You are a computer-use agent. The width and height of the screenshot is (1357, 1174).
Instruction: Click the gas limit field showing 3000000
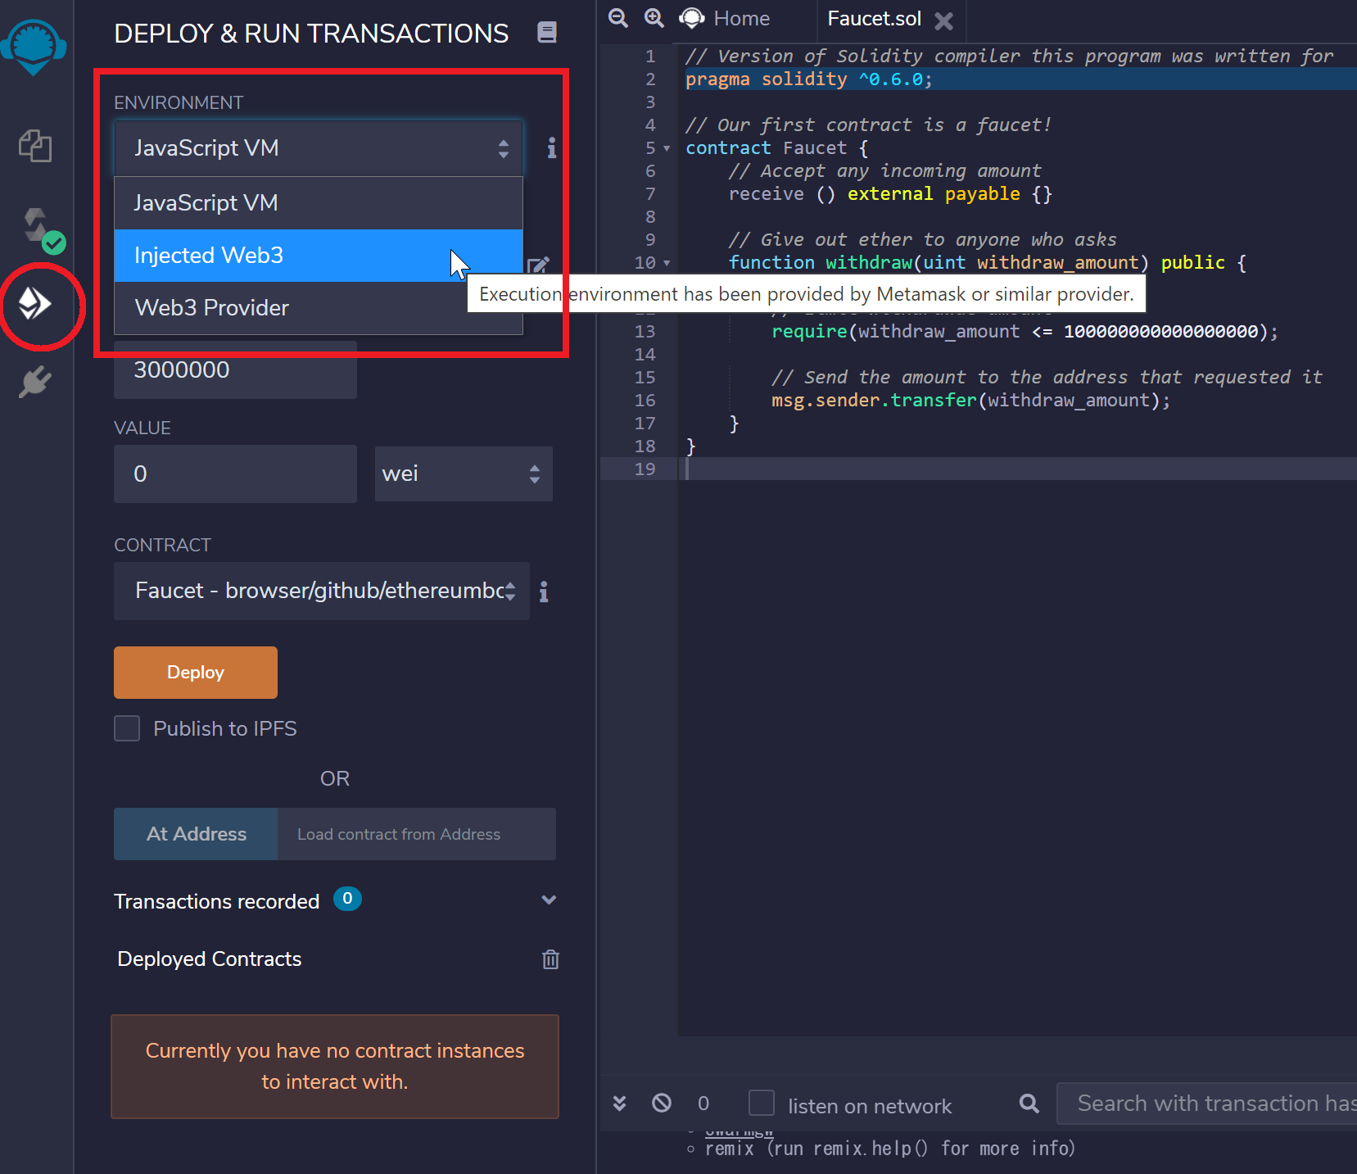click(235, 370)
